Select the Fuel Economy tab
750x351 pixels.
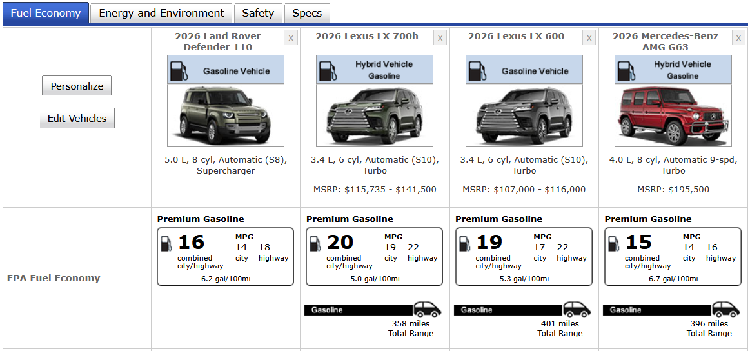tap(46, 13)
